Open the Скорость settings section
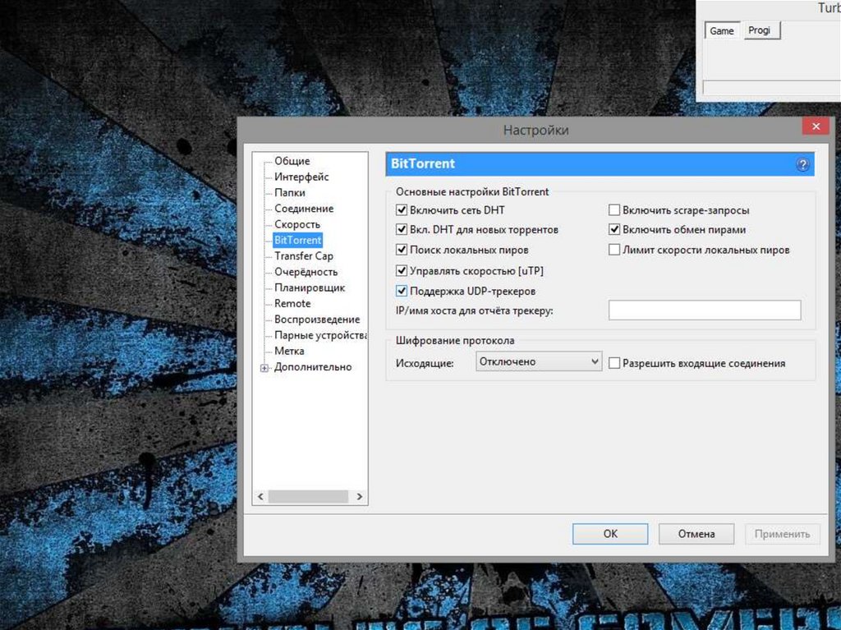 tap(297, 224)
